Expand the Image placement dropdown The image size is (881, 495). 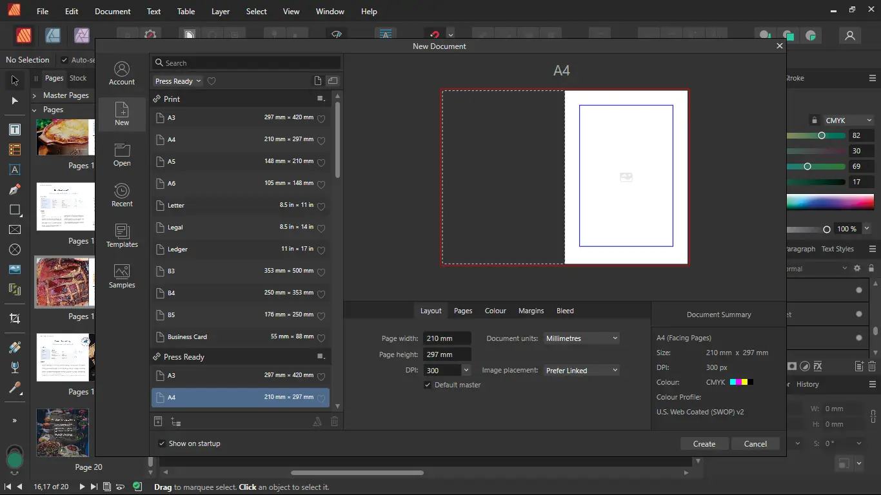pos(581,371)
